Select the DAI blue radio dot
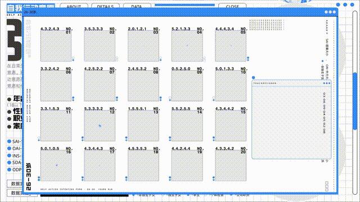The height and width of the screenshot is (202, 360). [9, 148]
